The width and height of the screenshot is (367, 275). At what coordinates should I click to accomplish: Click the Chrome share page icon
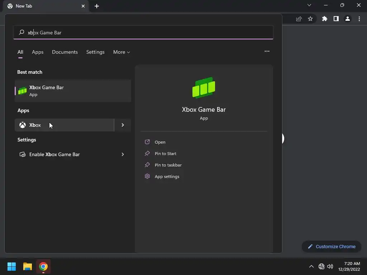299,19
